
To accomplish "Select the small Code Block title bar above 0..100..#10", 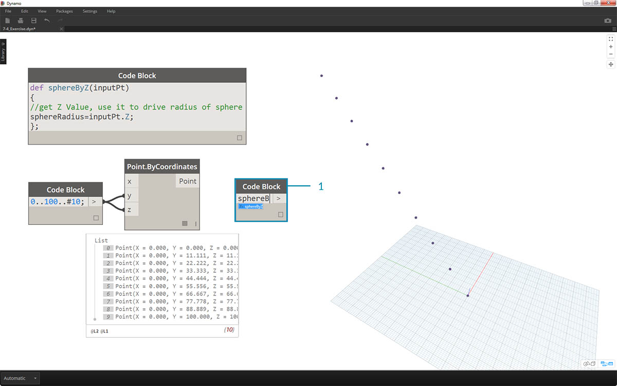I will click(x=66, y=189).
